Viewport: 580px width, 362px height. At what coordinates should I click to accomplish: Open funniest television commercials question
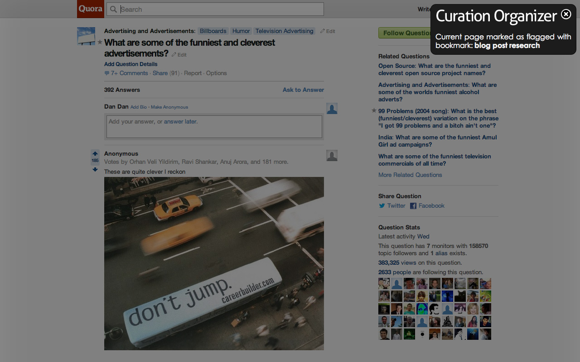coord(435,160)
